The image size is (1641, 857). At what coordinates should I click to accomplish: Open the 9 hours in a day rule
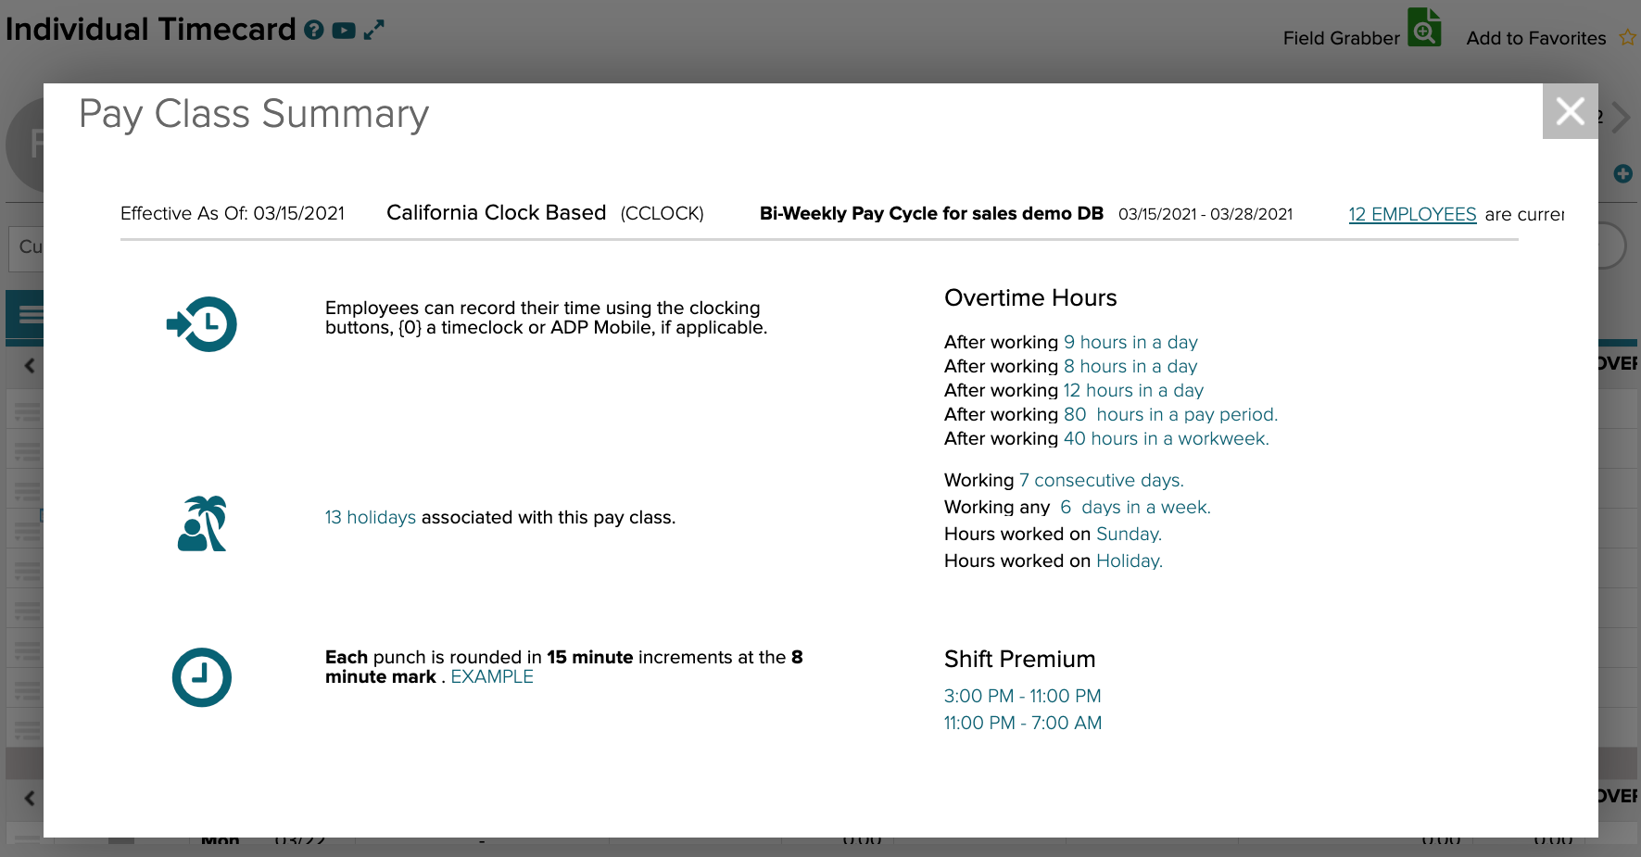[x=1130, y=342]
